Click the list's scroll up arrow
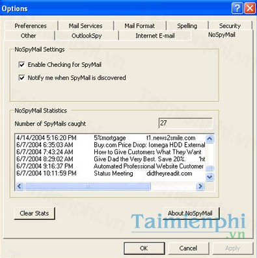 pyautogui.click(x=210, y=138)
